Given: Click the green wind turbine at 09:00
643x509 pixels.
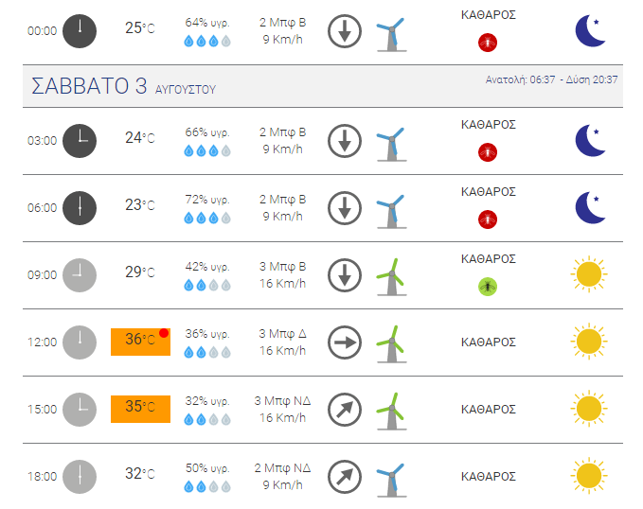Looking at the screenshot, I should pos(392,276).
